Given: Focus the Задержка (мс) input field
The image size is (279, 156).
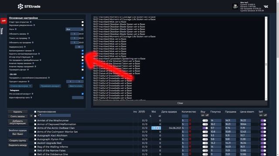Looking at the screenshot, I should pyautogui.click(x=79, y=47).
